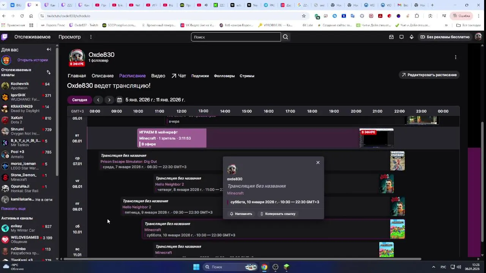Click the taskbar Поиск search box
Image resolution: width=486 pixels, height=273 pixels.
tap(230, 267)
